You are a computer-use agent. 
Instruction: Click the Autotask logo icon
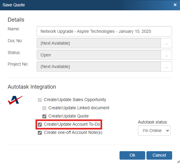[x=15, y=100]
